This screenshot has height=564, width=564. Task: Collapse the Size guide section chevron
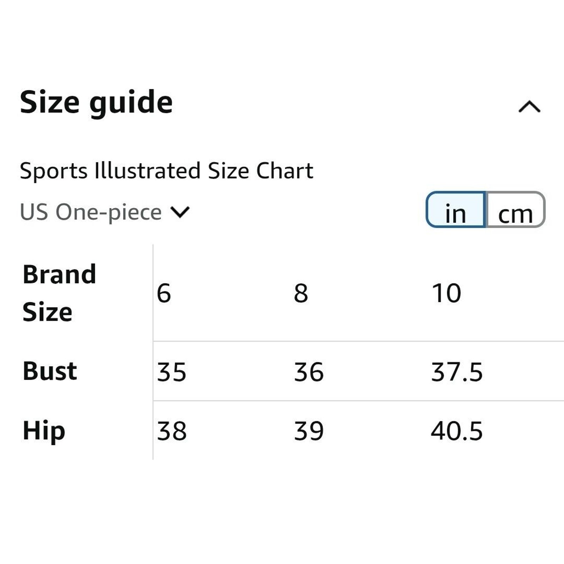[x=529, y=106]
